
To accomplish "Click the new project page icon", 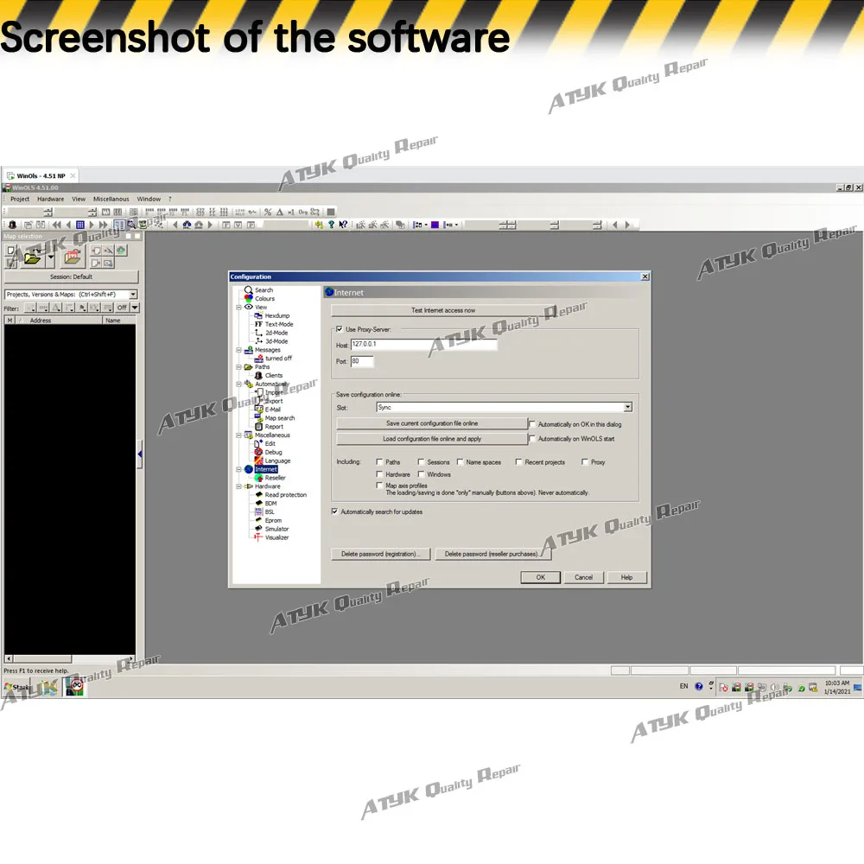I will pos(11,251).
